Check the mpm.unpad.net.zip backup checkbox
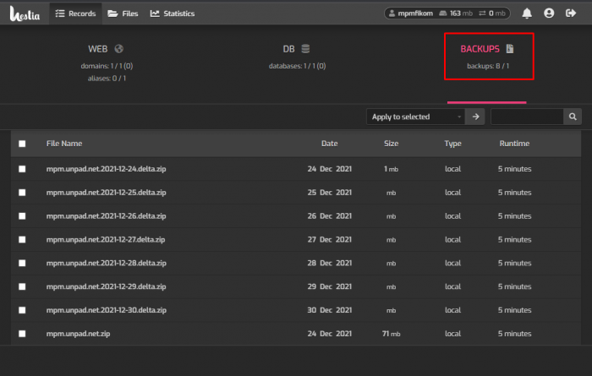Viewport: 592px width, 376px height. (x=22, y=334)
